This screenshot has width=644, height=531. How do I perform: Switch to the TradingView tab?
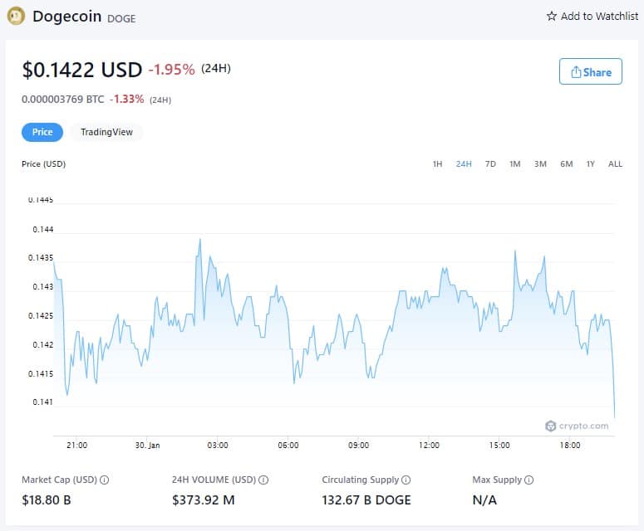point(107,132)
